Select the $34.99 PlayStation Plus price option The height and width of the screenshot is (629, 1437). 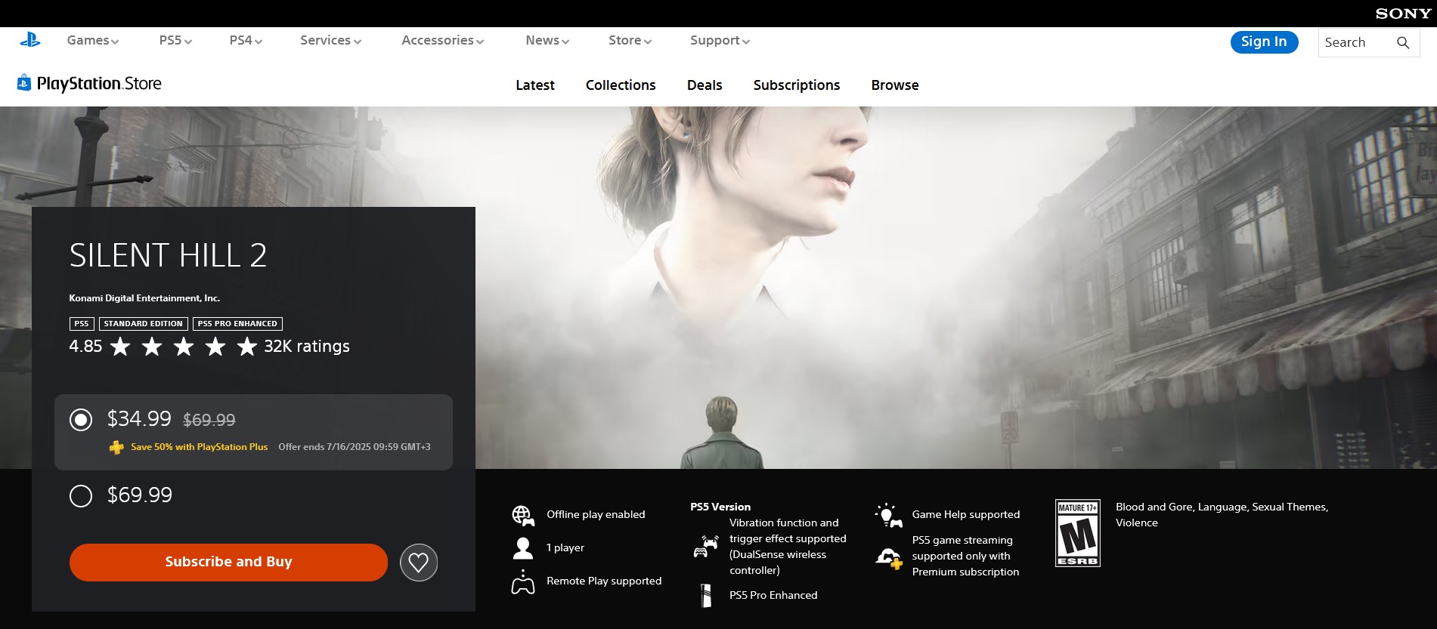(x=81, y=420)
